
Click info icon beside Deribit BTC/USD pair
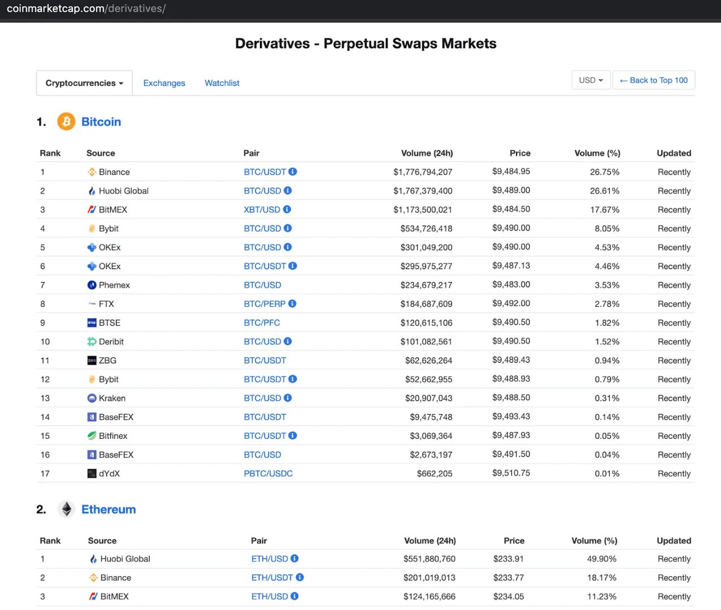pyautogui.click(x=288, y=341)
